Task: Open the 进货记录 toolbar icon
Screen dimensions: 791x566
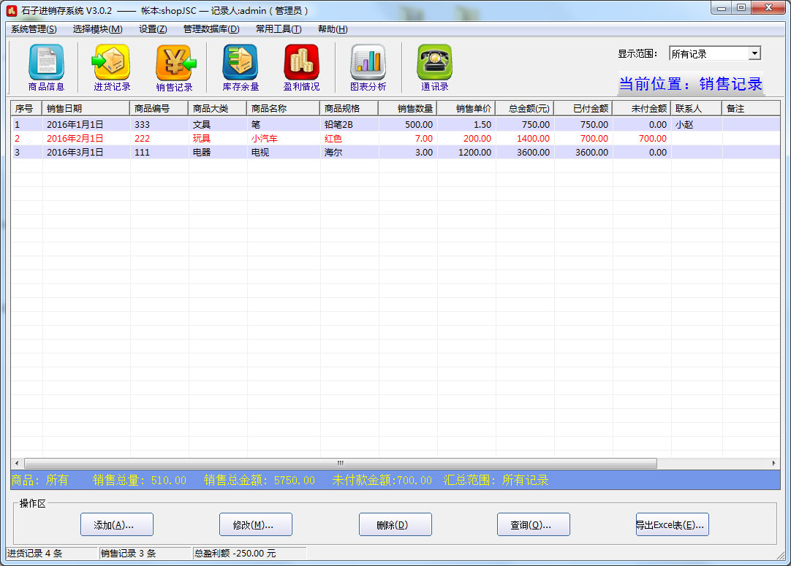Action: pos(112,67)
